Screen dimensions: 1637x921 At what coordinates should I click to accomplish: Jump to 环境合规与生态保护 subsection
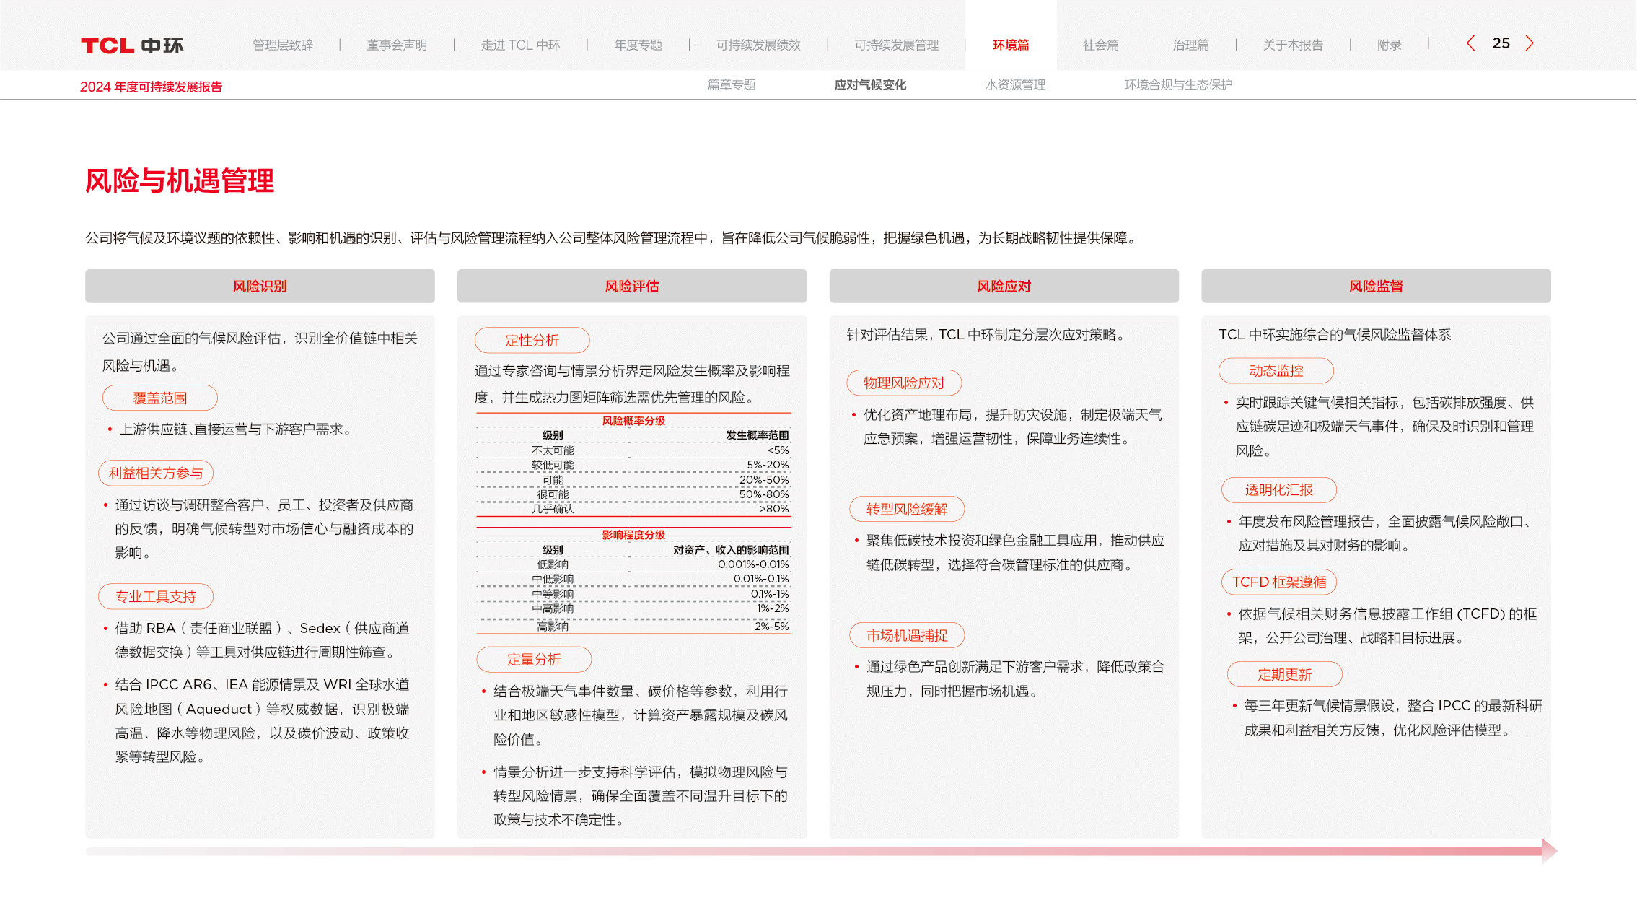[1178, 84]
